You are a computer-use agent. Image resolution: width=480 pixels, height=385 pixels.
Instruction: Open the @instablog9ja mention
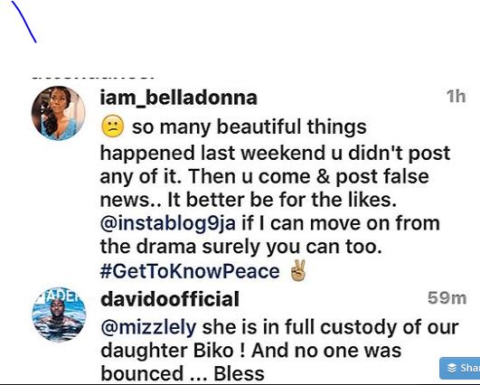coord(168,223)
